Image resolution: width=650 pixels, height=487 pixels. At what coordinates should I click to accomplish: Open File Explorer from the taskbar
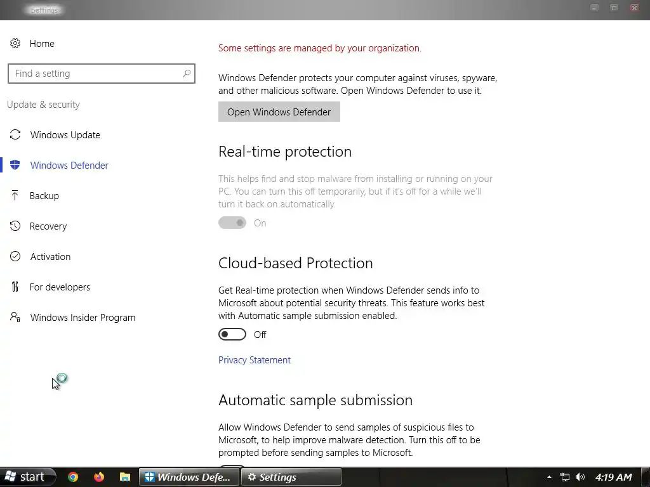pos(125,477)
